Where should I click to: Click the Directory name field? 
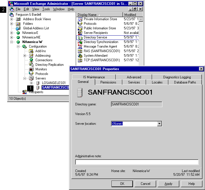tap(137, 104)
